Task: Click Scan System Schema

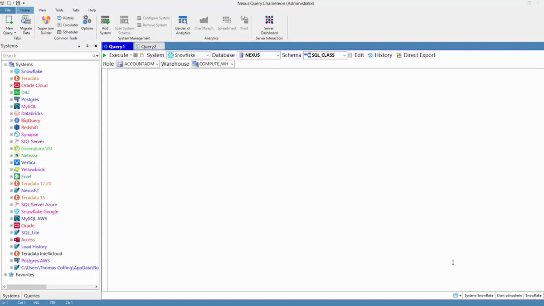Action: (x=124, y=25)
